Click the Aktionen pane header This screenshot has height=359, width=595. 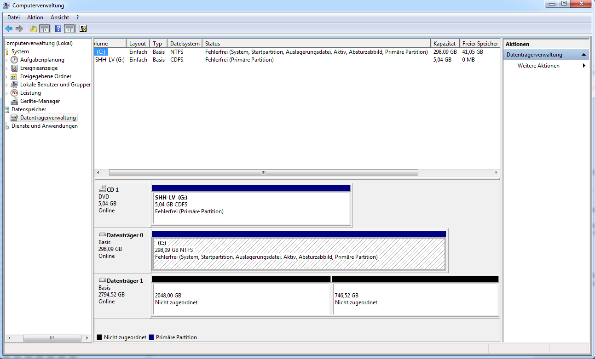pyautogui.click(x=546, y=44)
